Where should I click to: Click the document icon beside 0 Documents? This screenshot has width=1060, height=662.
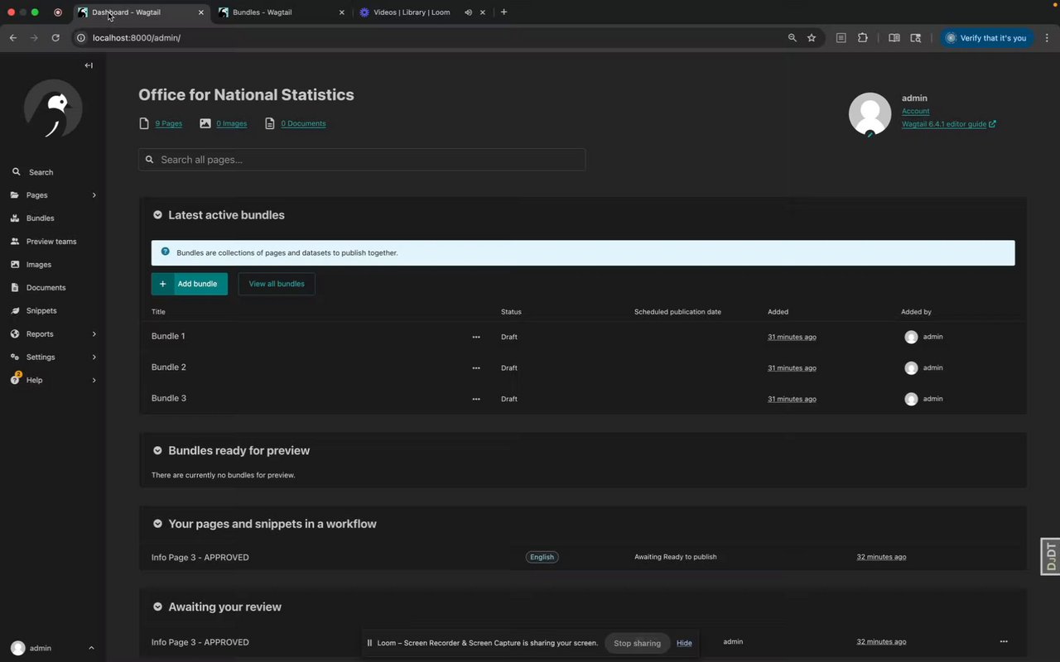tap(270, 123)
